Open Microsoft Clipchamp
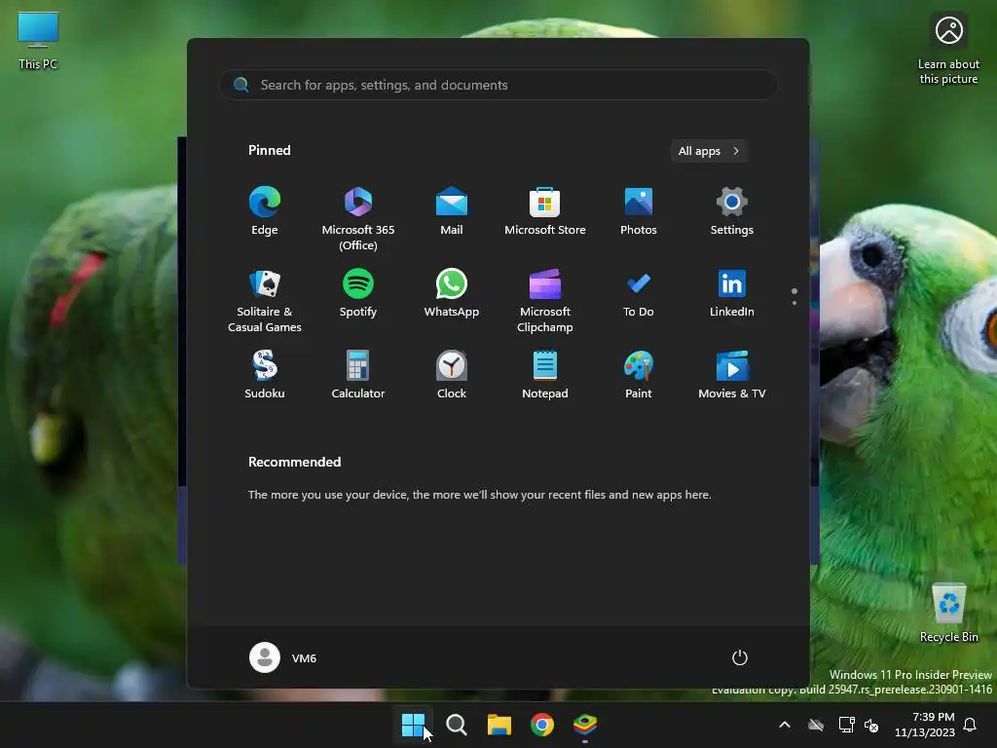 545,301
